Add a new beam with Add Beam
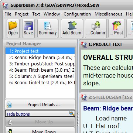This screenshot has width=133, height=133. (72, 28)
